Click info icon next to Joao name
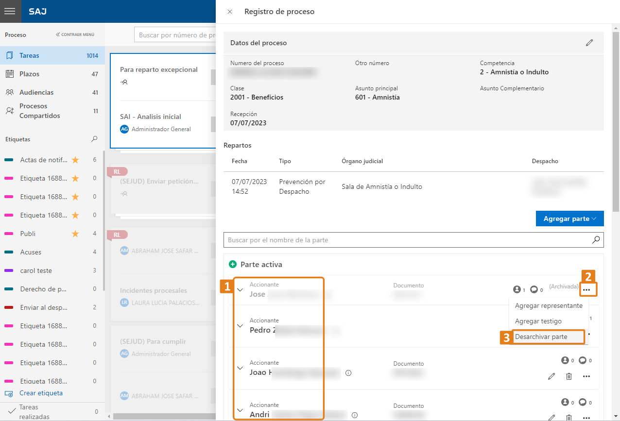Viewport: 620px width, 421px height. coord(348,373)
